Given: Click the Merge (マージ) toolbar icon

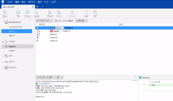Looking at the screenshot, I should (59, 12).
